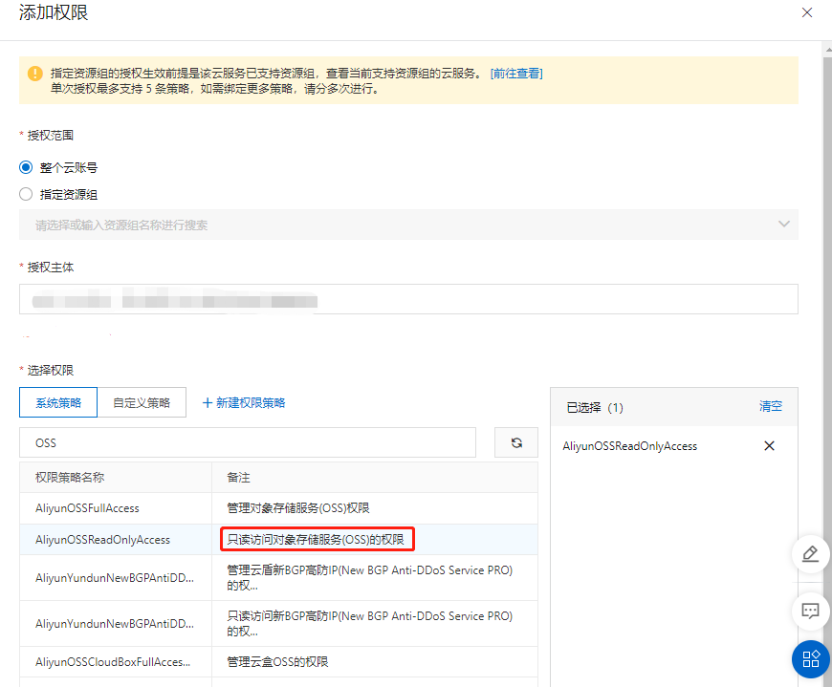
Task: Click the 授权主体 input field
Action: click(408, 299)
